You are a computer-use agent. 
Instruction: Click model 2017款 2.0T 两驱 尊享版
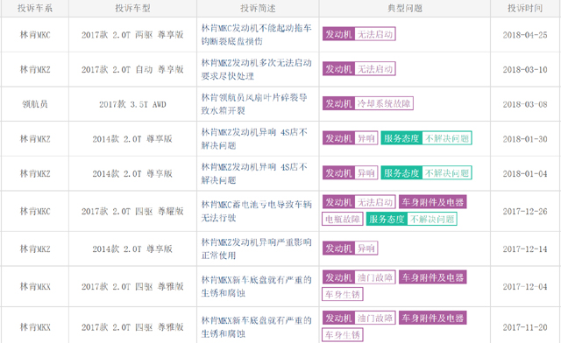132,35
